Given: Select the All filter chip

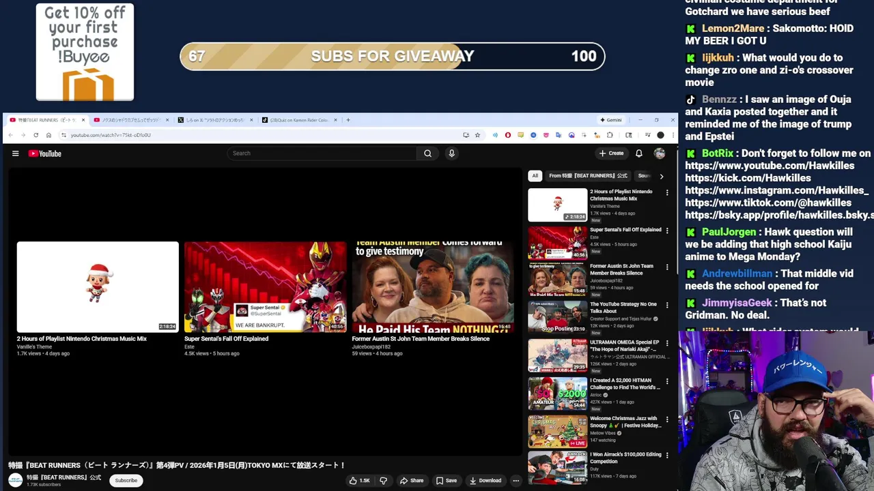Looking at the screenshot, I should [x=535, y=176].
